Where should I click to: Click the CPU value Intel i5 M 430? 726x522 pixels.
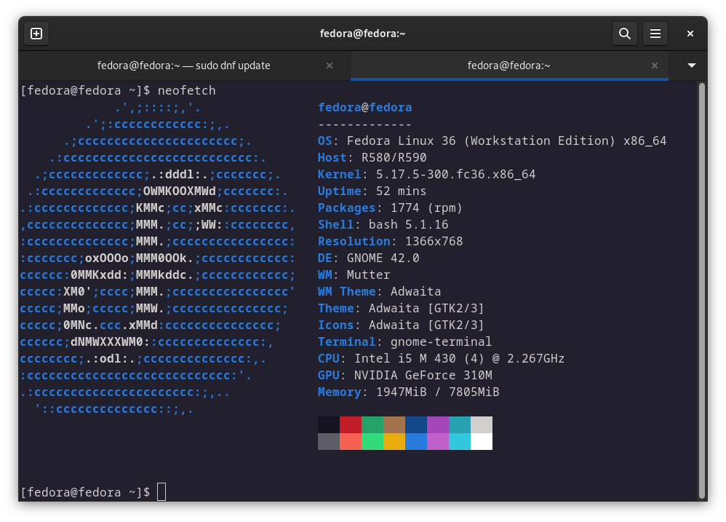coord(405,358)
